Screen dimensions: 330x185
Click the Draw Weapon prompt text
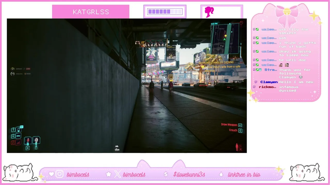pos(229,125)
